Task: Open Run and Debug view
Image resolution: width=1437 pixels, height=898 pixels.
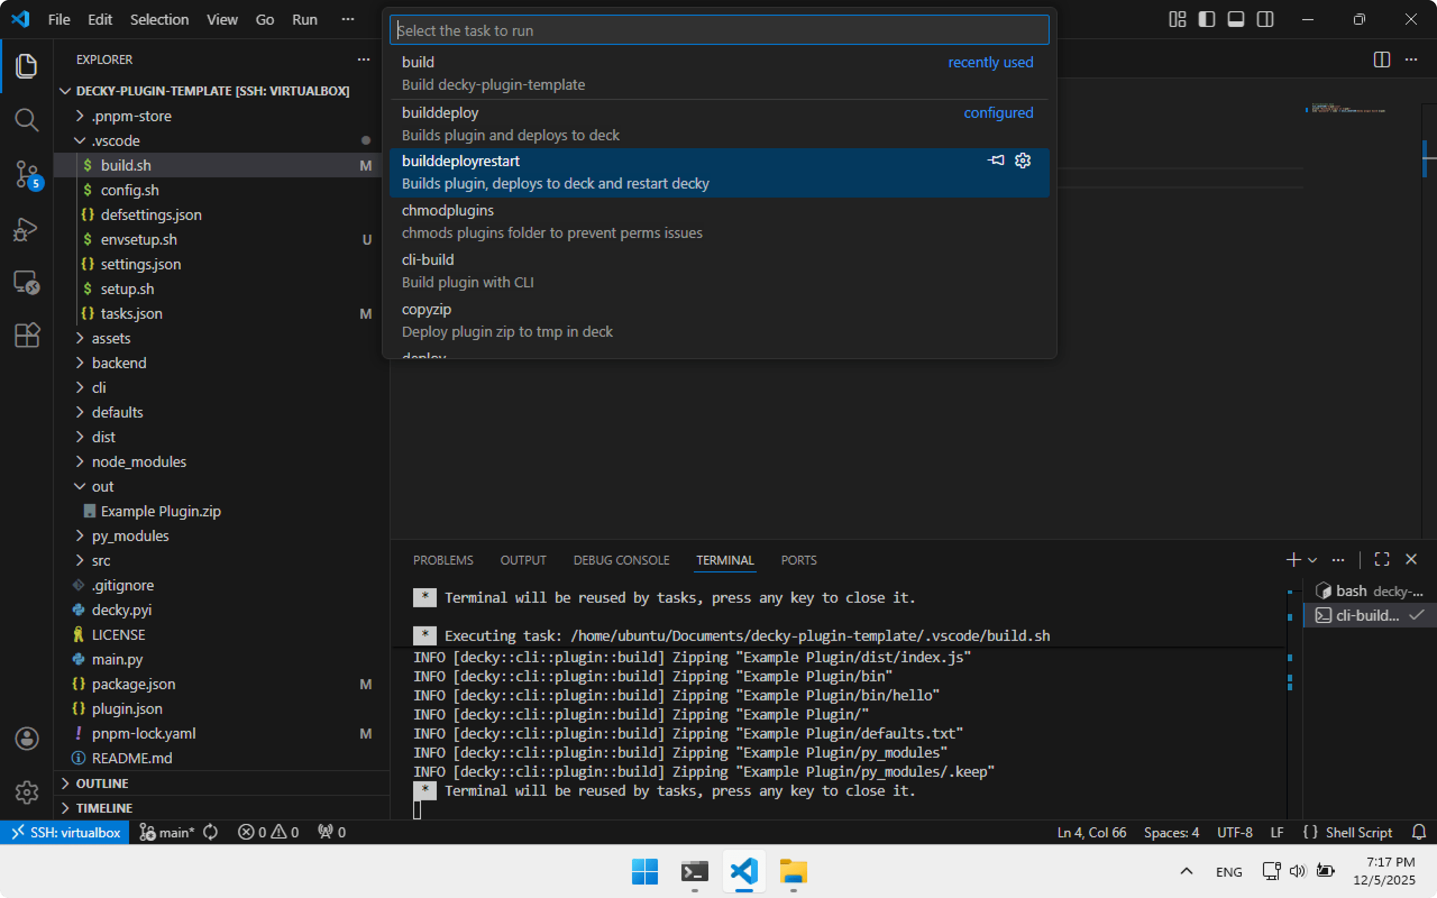Action: click(26, 229)
